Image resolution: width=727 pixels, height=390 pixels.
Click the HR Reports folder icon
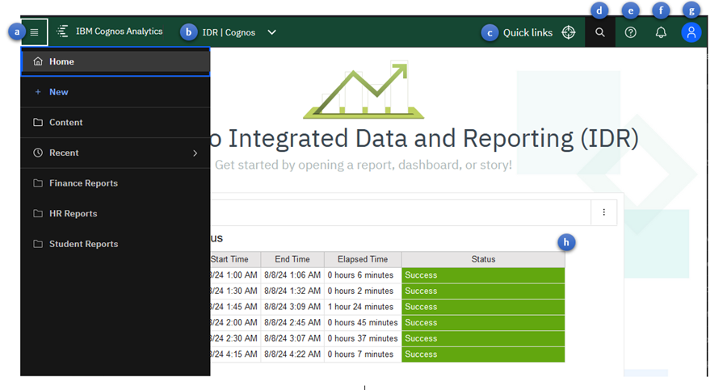(38, 213)
